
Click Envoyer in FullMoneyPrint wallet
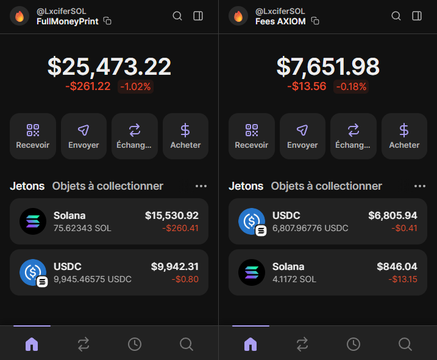[83, 136]
